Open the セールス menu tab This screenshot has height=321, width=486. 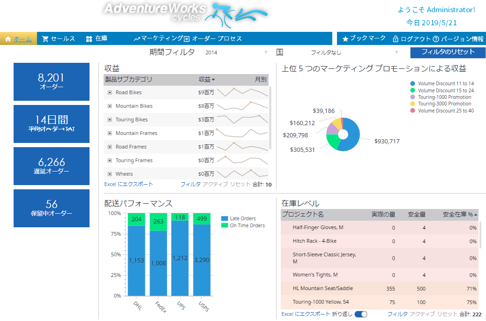tap(63, 39)
